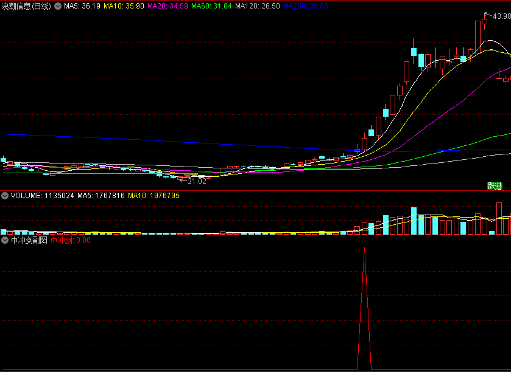Viewport: 511px width, 372px height.
Task: Open the main chart indicator dropdown arrow
Action: click(58, 6)
